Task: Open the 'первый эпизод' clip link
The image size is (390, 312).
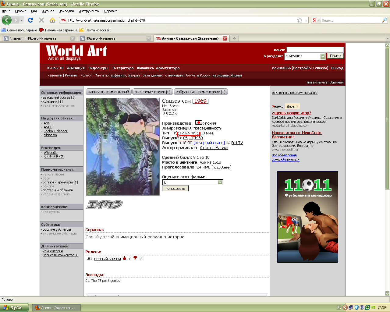Action: pyautogui.click(x=108, y=259)
